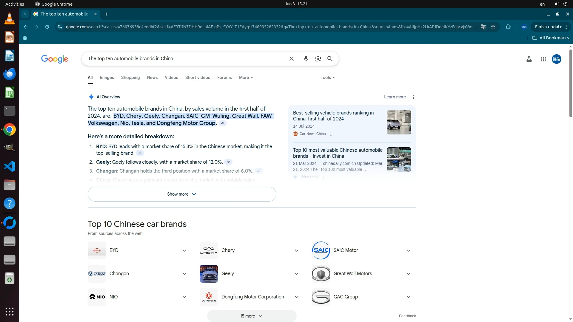Switch to the News tab

[x=152, y=78]
